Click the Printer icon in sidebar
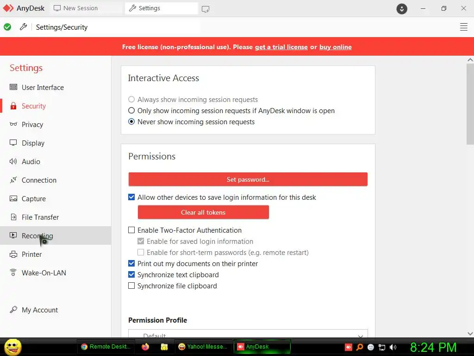Screen dimensions: 474x356 (13, 254)
